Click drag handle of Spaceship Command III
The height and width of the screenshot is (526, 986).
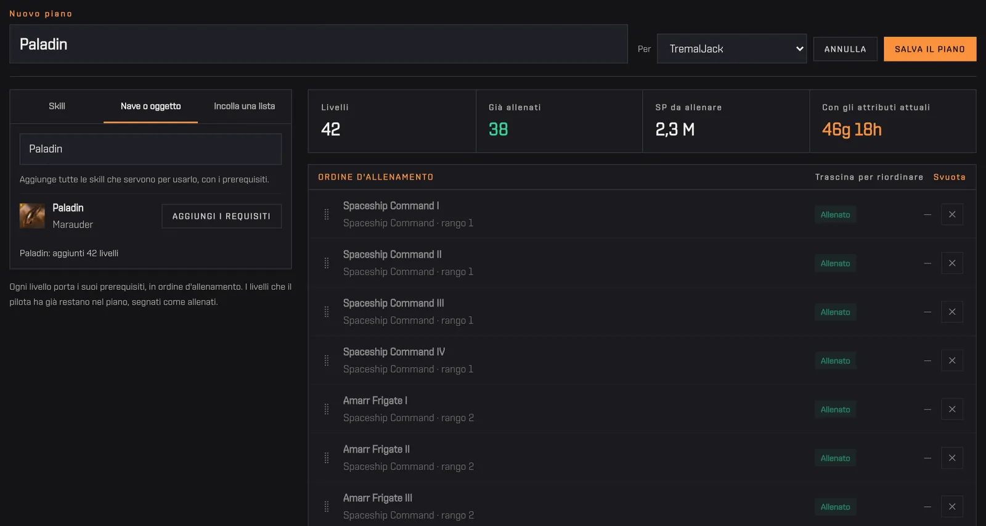327,312
